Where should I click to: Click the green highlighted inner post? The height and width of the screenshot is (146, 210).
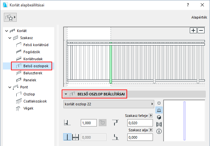111,63
